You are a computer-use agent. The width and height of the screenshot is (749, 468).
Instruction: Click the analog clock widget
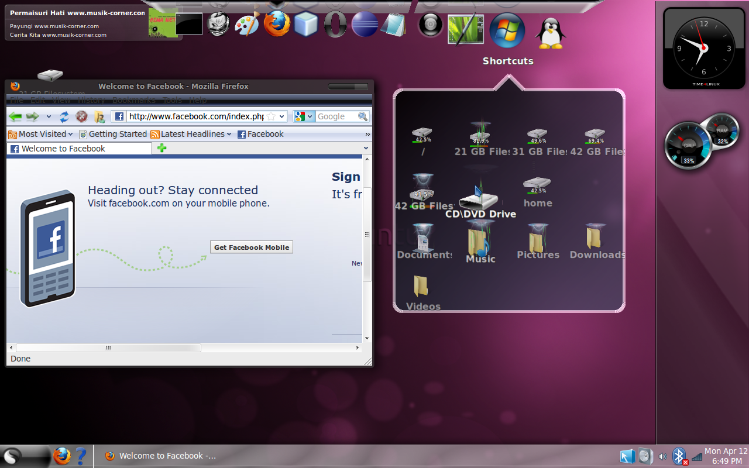(703, 48)
